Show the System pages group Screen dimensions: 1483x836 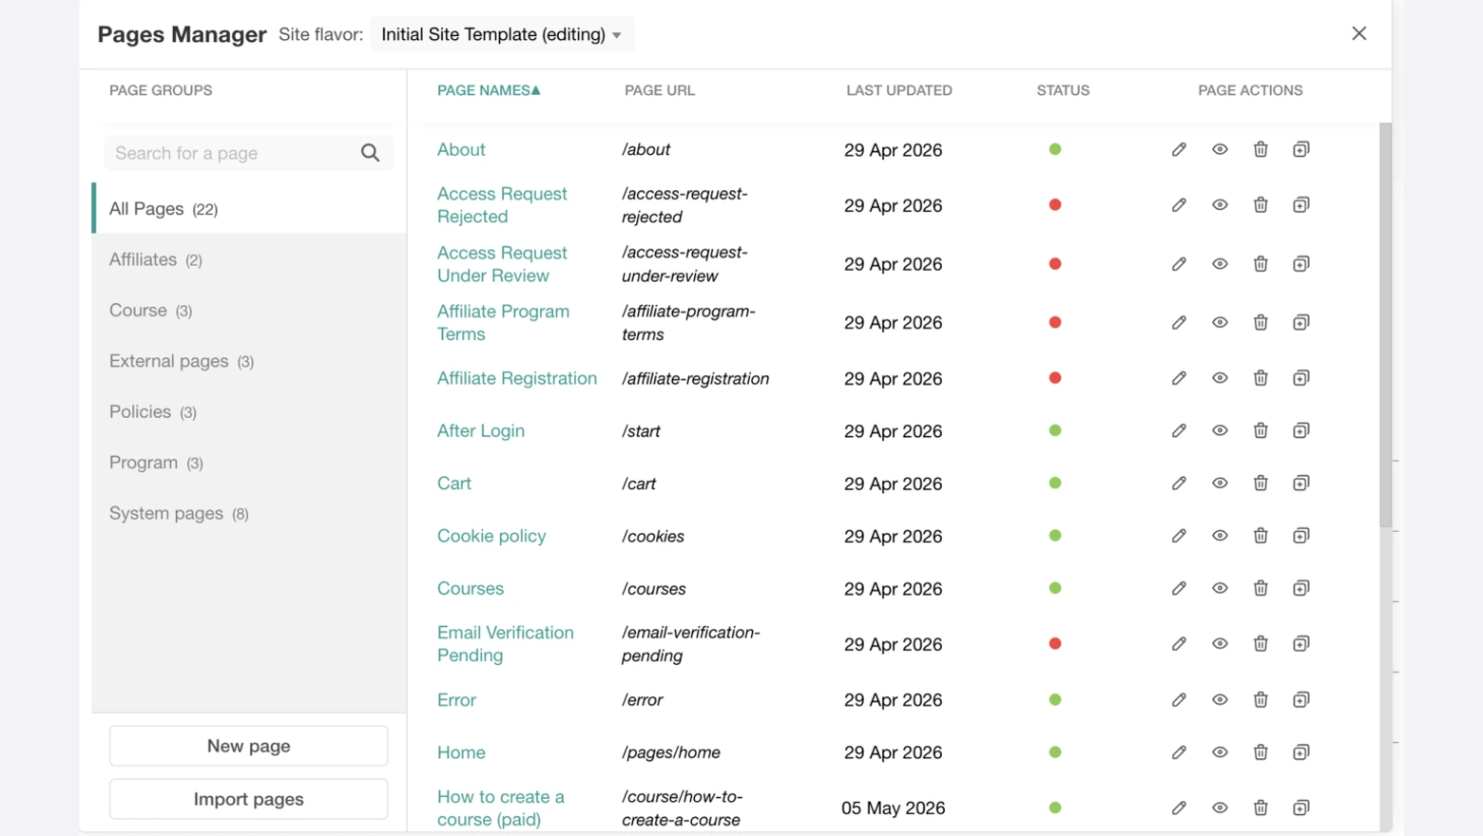pyautogui.click(x=249, y=513)
